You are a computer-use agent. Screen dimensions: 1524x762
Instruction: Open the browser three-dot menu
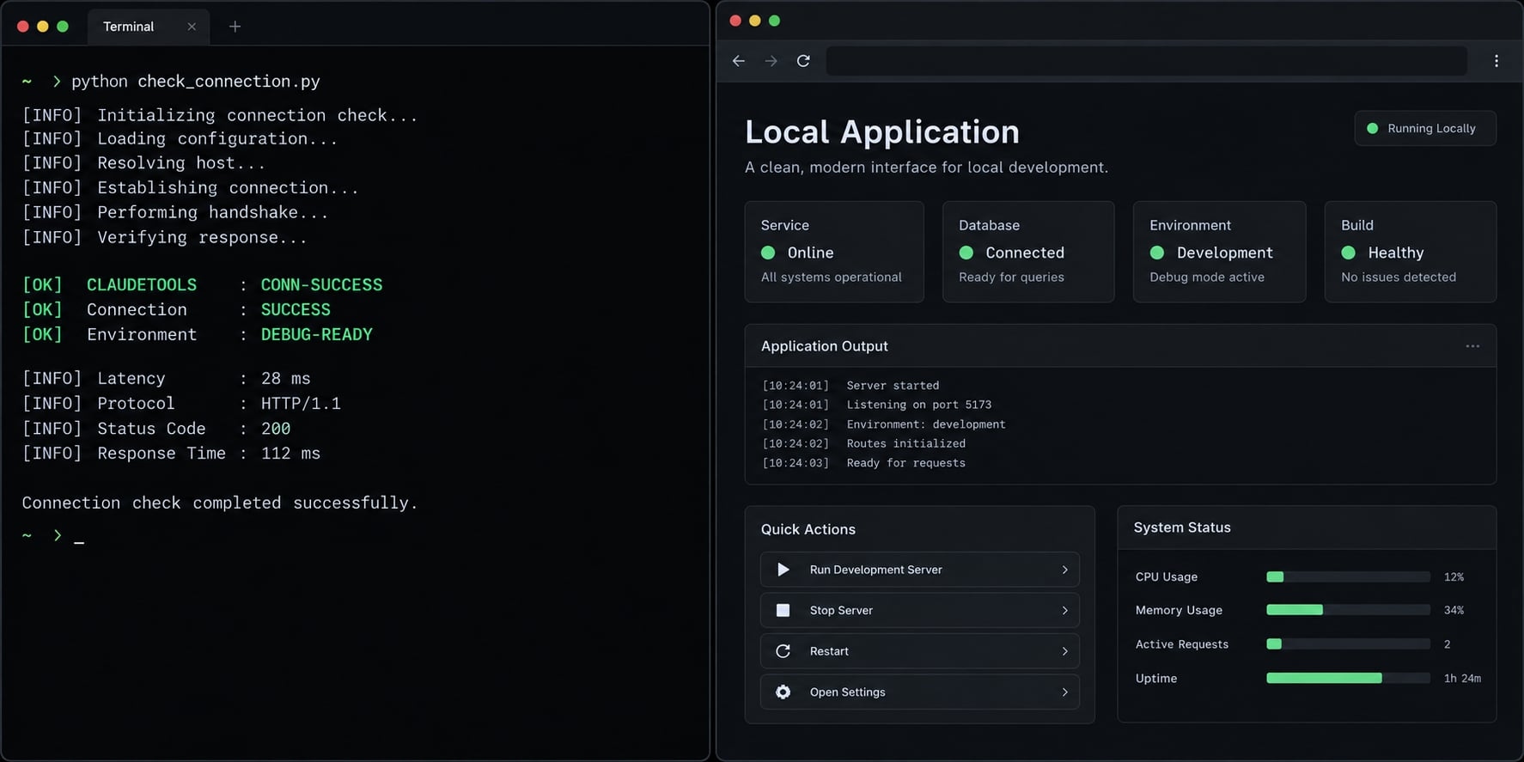pos(1497,61)
